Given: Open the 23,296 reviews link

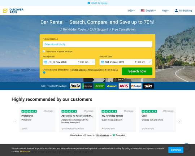Looking at the screenshot, I should tap(102, 135).
